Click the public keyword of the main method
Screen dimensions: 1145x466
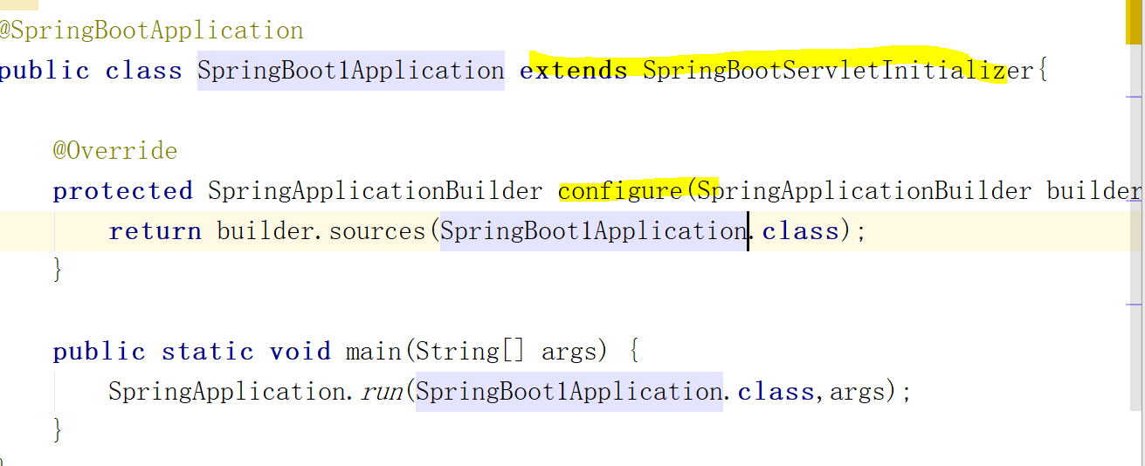pos(98,352)
